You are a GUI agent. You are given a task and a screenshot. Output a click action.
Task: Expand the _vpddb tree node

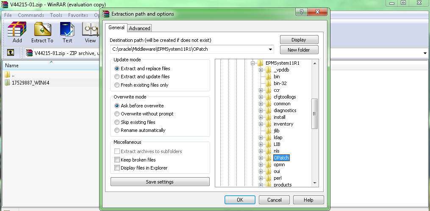pyautogui.click(x=261, y=70)
